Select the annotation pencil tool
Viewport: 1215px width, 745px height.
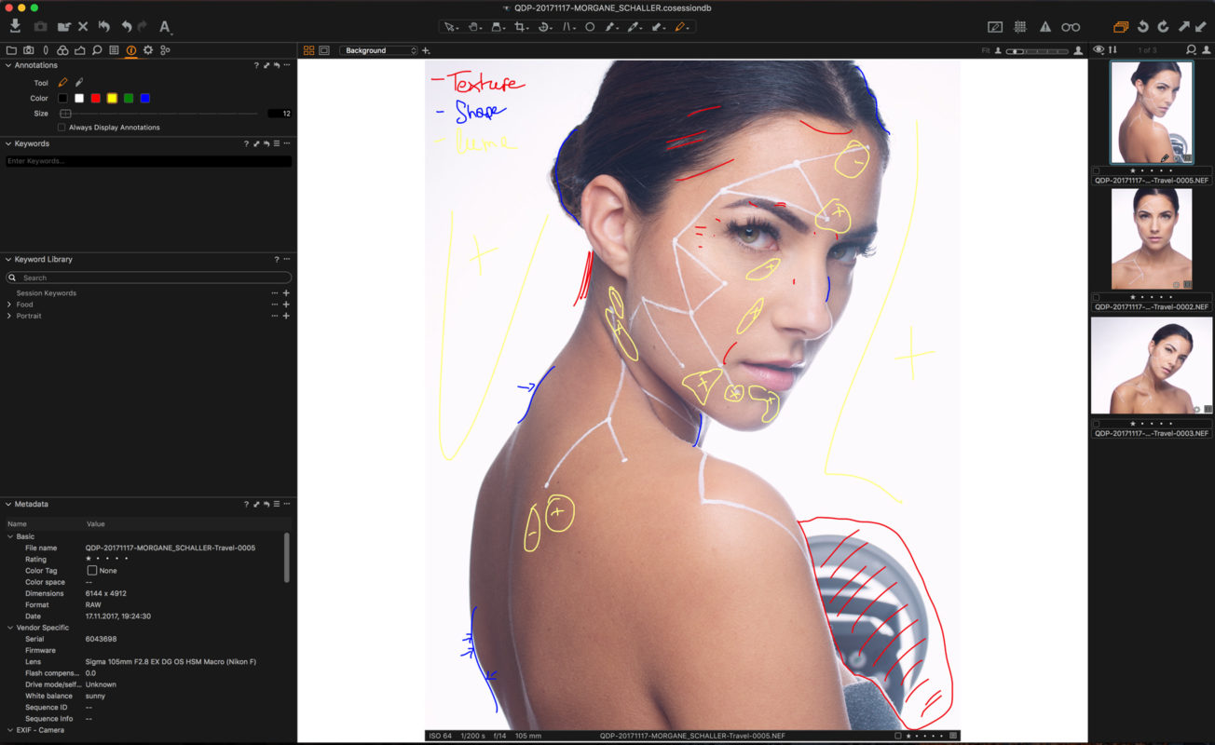(x=62, y=83)
